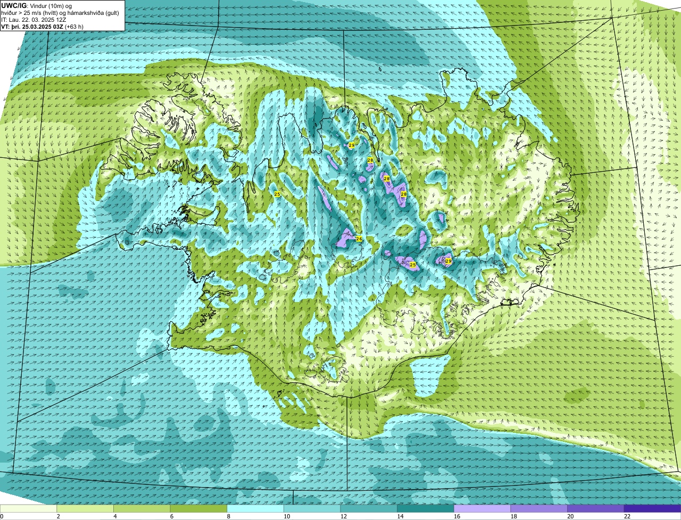Screen dimensions: 681x520
Task: Pick the 14–16 m/s dark teal color band
Action: pos(426,509)
